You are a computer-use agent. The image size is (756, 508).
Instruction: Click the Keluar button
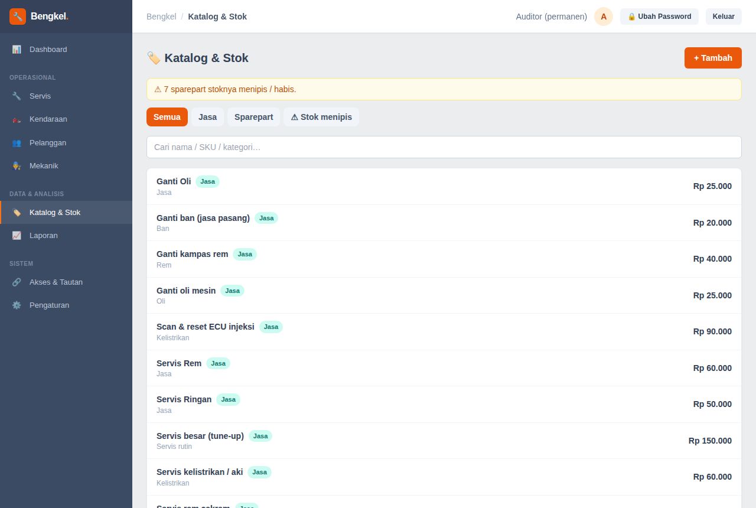[x=724, y=17]
